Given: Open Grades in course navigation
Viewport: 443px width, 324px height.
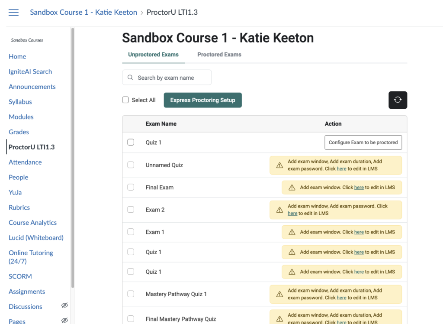Looking at the screenshot, I should pyautogui.click(x=19, y=132).
